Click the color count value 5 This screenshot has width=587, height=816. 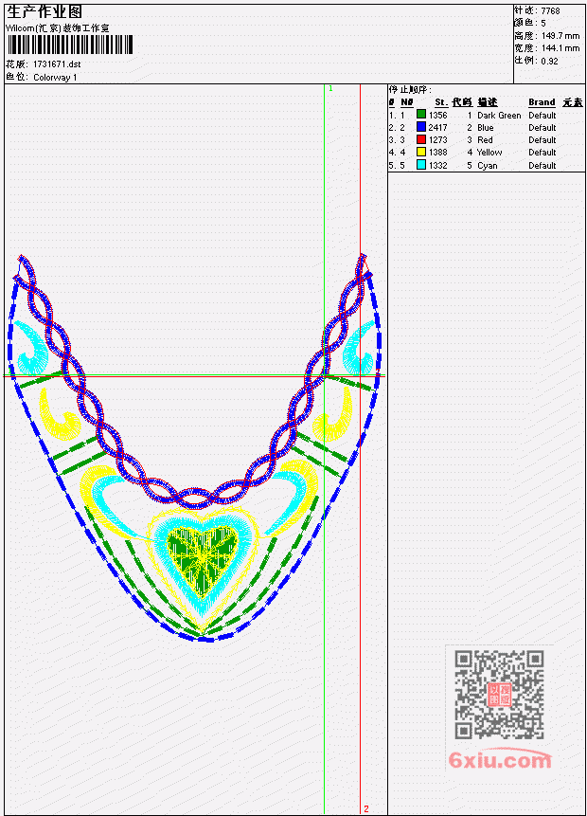(543, 24)
